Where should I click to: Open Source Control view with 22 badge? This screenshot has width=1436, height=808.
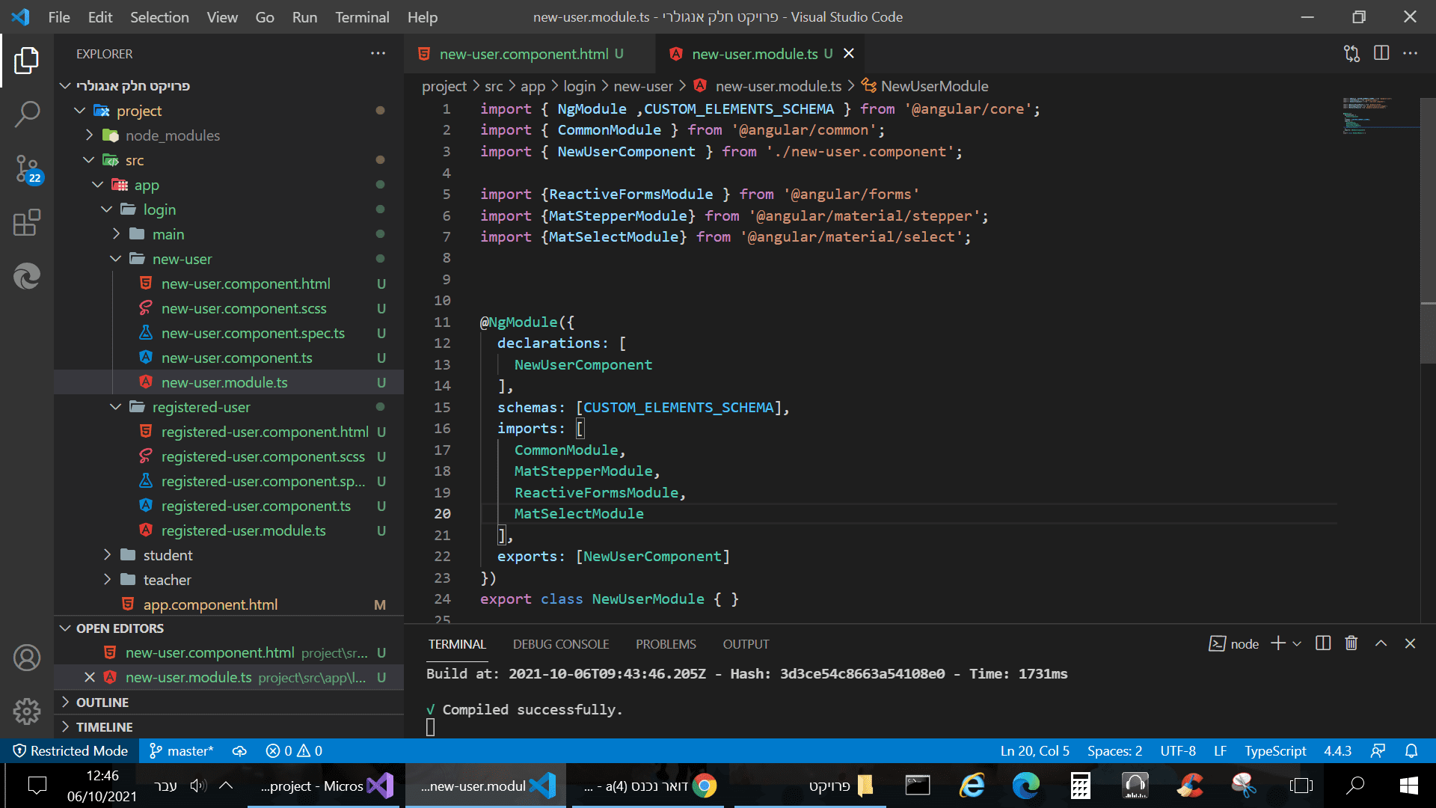point(27,168)
